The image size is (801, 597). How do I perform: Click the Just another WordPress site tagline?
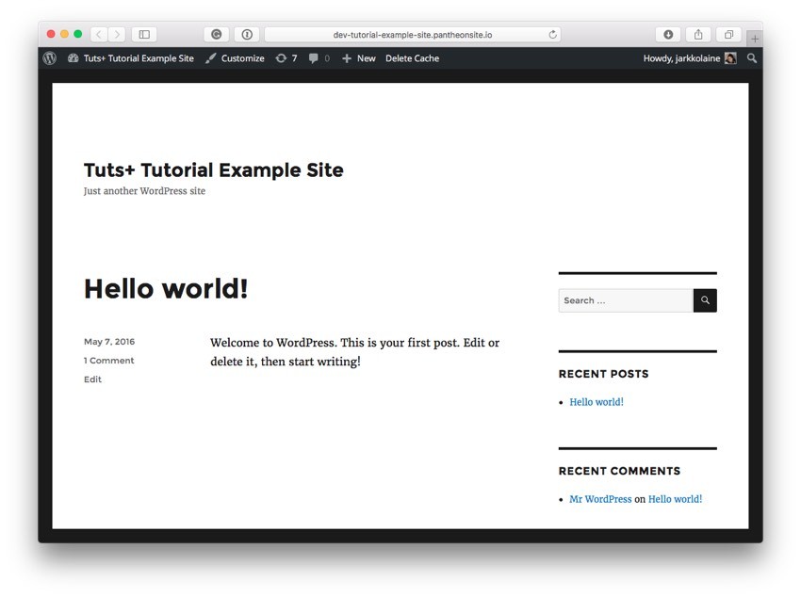pos(144,191)
